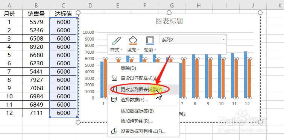Screen dimensions: 284x140
Task: Select cell with value 5579
Action: coord(36,22)
